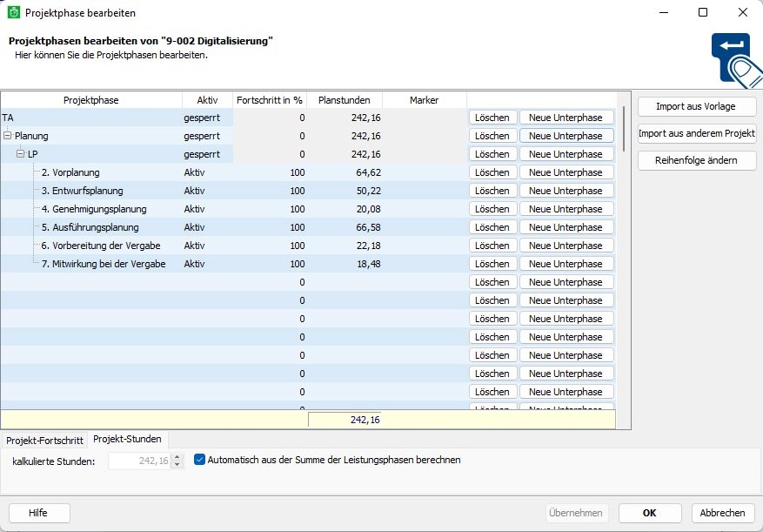Select the Projekt-Stunden tab

pyautogui.click(x=127, y=440)
